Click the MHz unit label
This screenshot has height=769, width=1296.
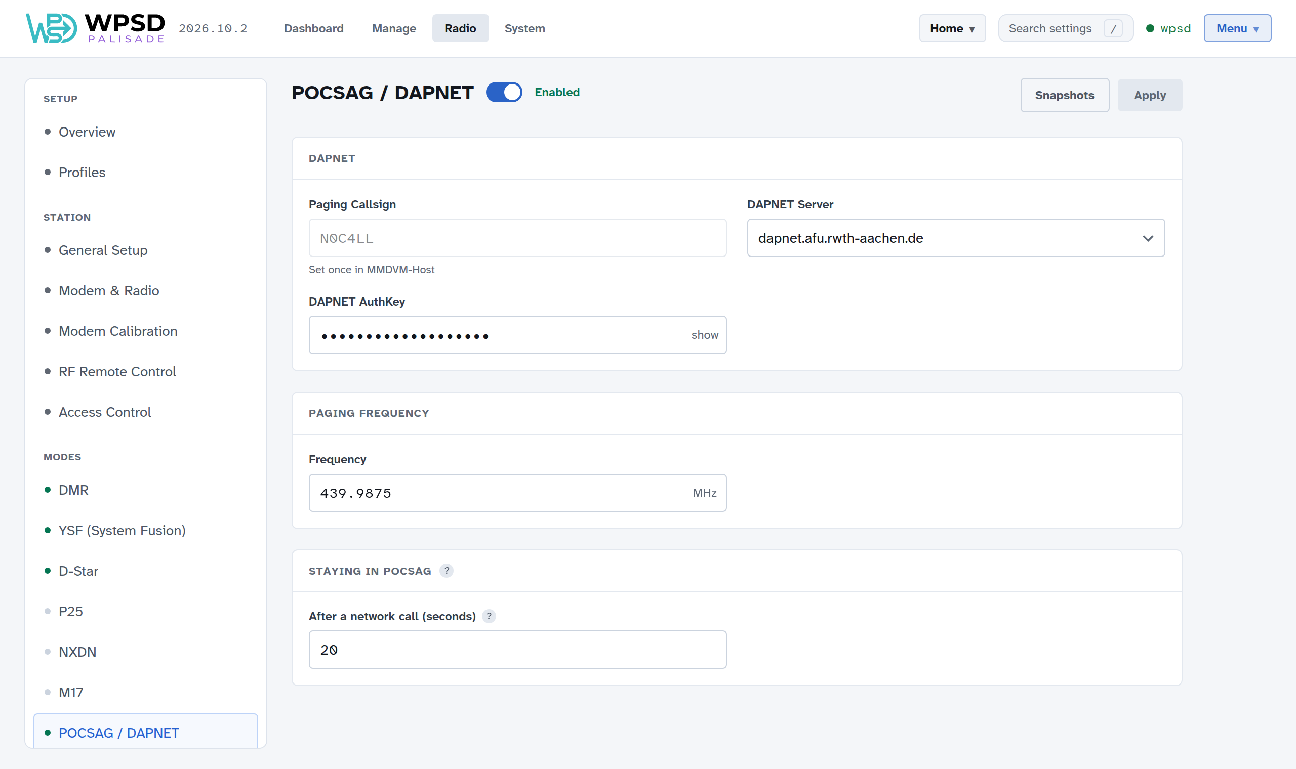(705, 493)
